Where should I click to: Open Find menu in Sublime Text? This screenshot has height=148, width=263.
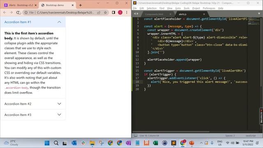coord(161,8)
